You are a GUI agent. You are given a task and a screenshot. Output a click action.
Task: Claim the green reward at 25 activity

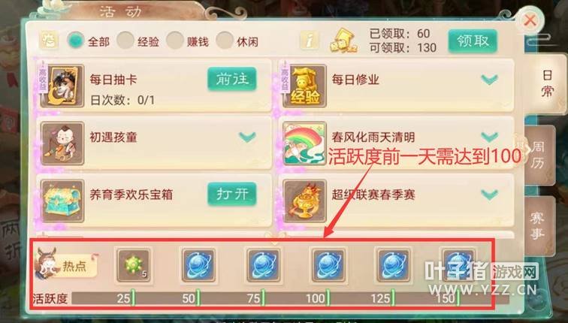point(133,265)
